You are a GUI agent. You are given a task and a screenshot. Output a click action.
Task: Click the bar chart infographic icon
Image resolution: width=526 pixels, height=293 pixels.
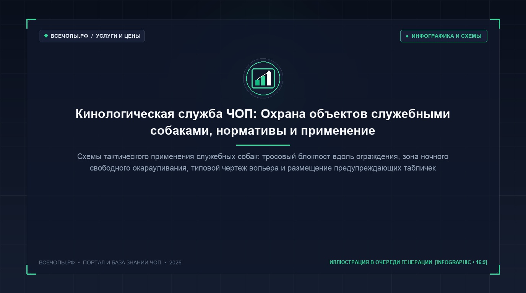(x=263, y=78)
